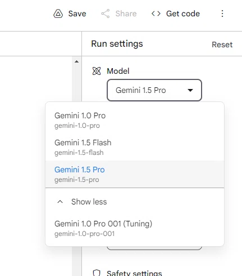Click gemini-1.5-pro identifier text
Screen dimensions: 242x276
coord(77,180)
